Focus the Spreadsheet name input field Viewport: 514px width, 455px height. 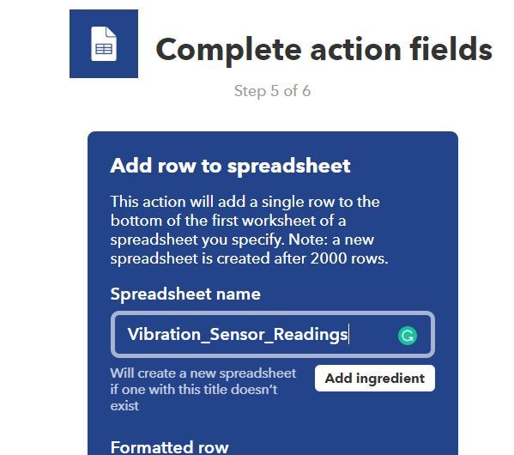click(273, 334)
